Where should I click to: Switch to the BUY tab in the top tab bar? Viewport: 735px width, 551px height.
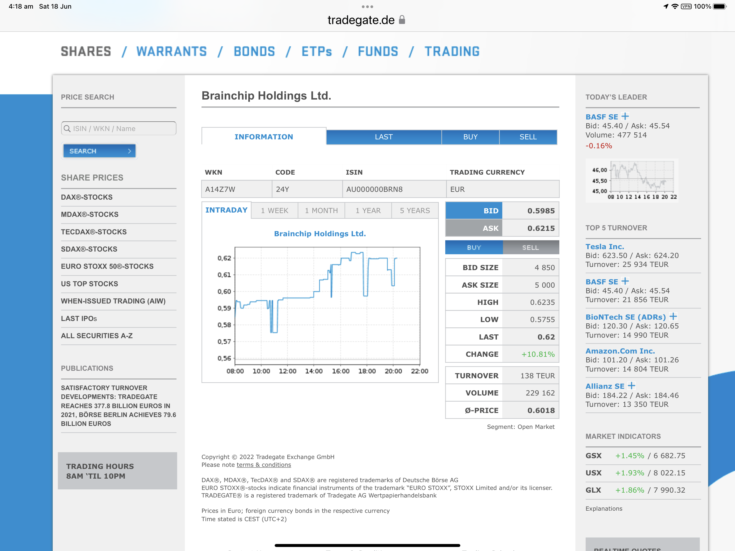[x=471, y=137]
